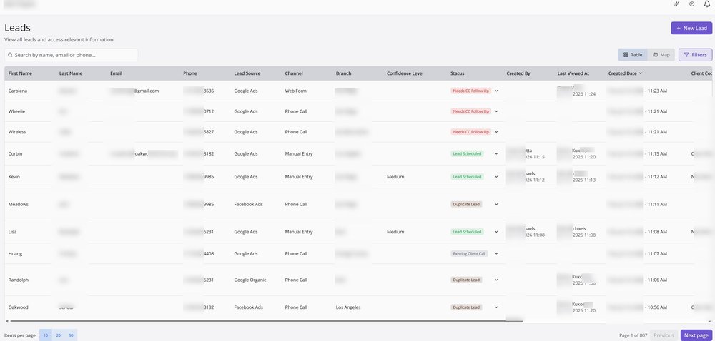The height and width of the screenshot is (341, 715).
Task: Expand status dropdown for Wheelie
Action: tap(496, 111)
